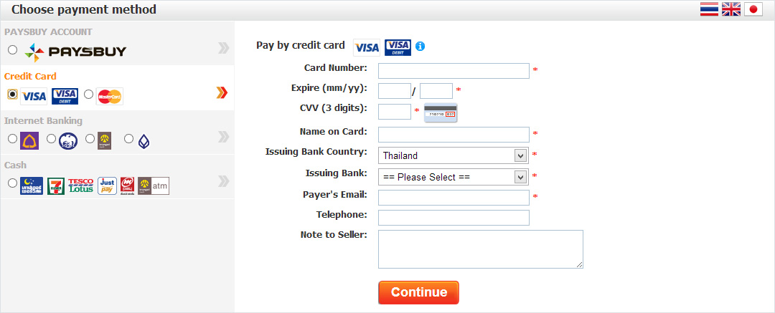Screen dimensions: 775x313
Task: Switch language with the Thai flag icon
Action: pos(709,9)
